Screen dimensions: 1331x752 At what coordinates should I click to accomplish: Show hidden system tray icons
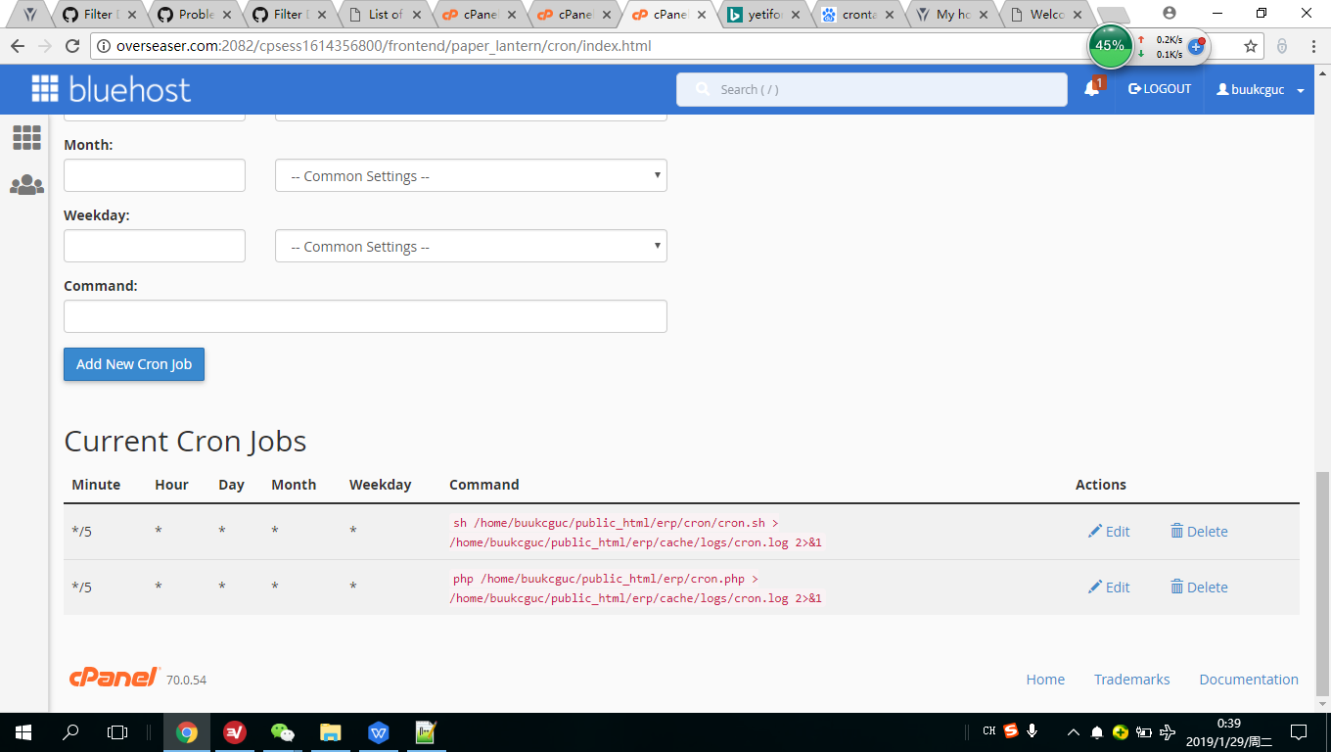click(1074, 731)
